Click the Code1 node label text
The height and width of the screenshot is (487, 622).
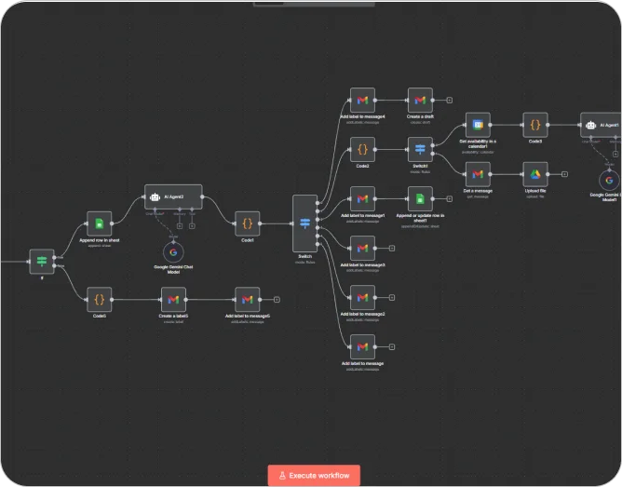247,240
